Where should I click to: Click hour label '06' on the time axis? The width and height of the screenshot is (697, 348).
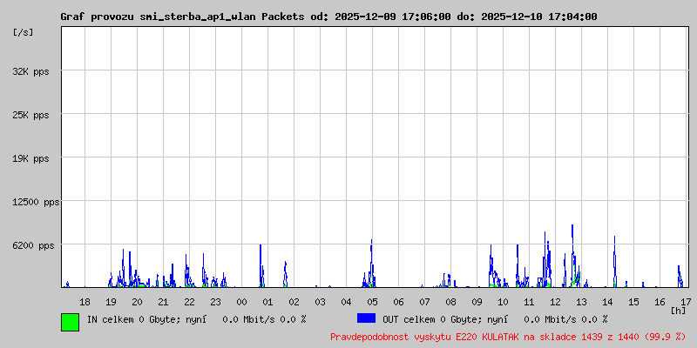click(x=399, y=302)
